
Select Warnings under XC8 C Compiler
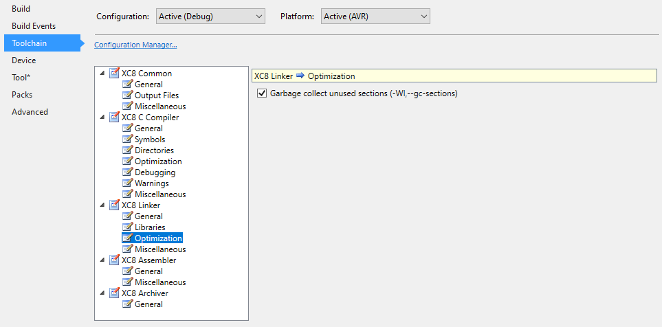pyautogui.click(x=151, y=183)
